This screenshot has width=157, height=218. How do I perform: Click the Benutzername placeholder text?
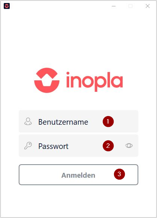click(63, 122)
